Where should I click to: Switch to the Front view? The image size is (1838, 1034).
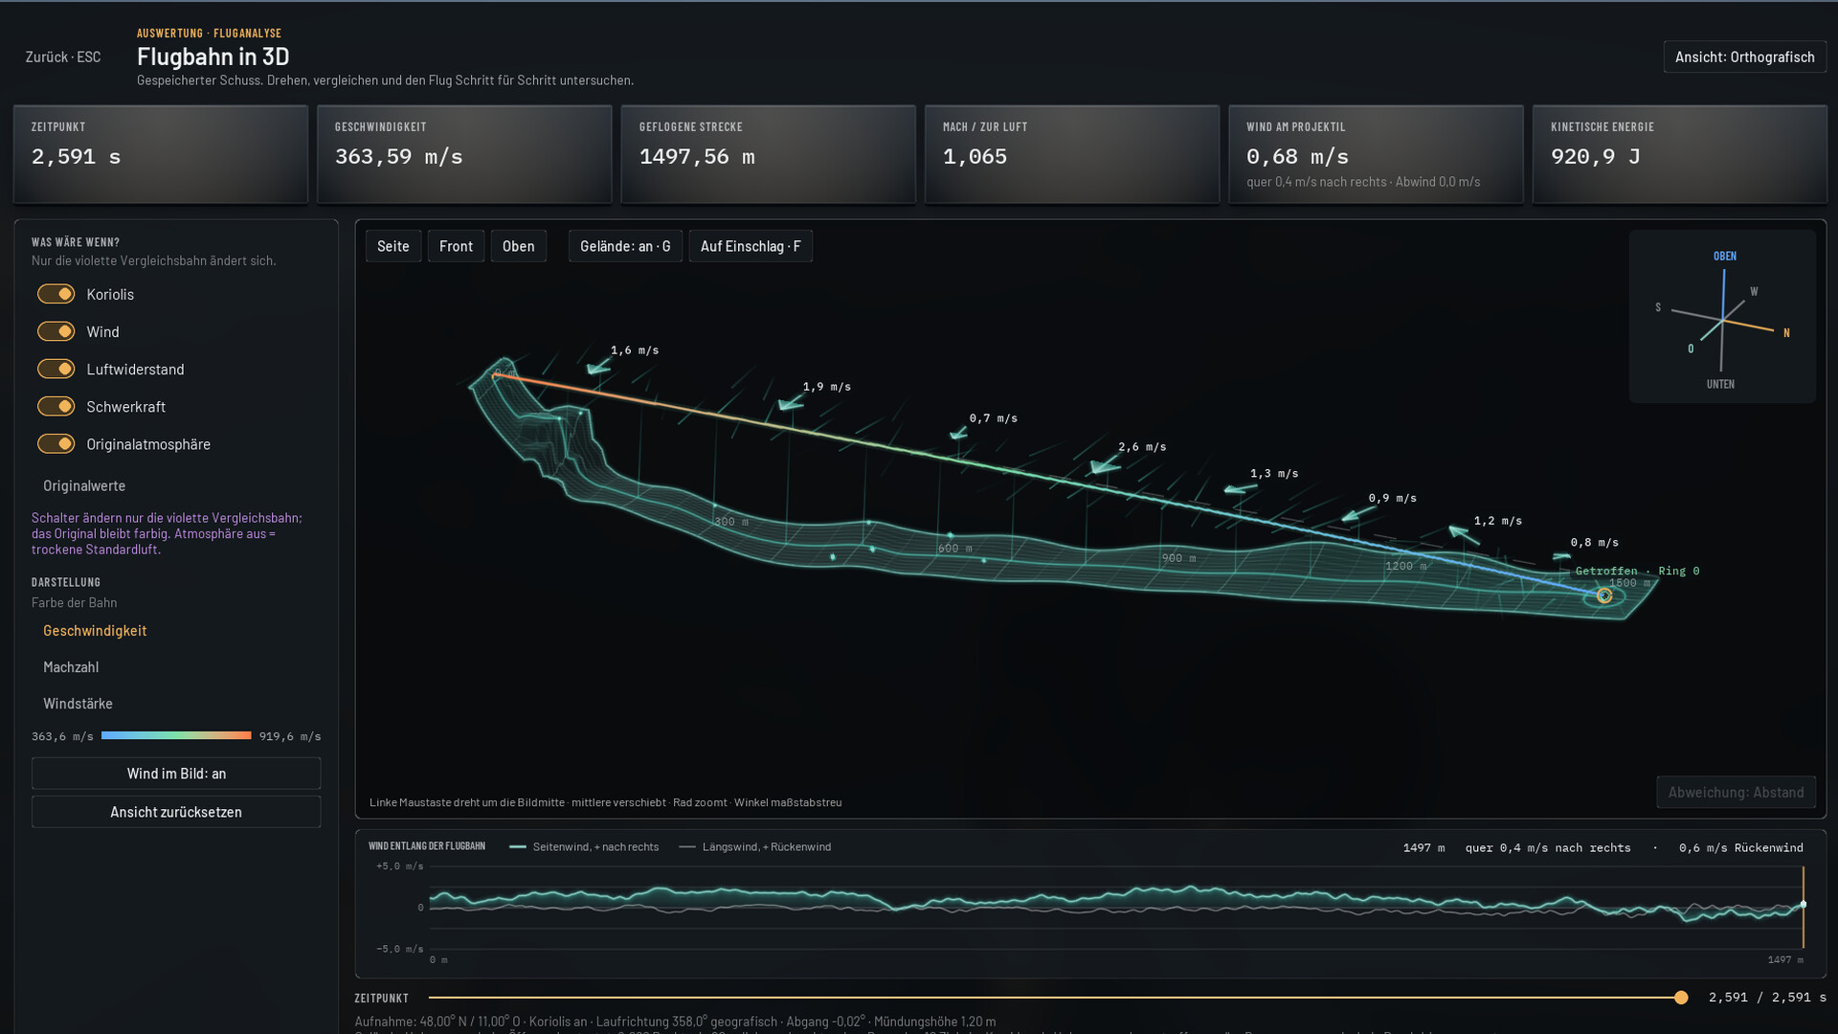[x=456, y=246]
